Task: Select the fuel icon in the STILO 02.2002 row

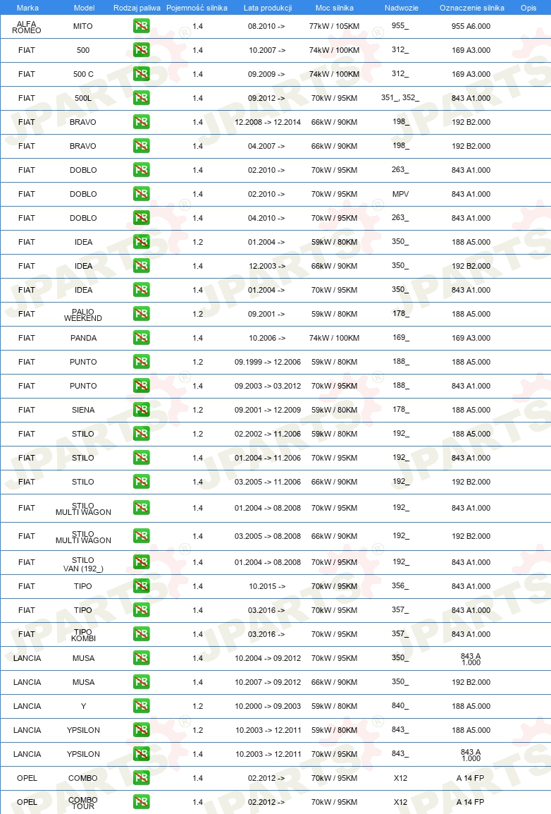Action: pos(141,434)
